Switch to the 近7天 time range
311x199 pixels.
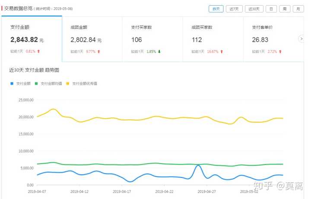coord(235,9)
